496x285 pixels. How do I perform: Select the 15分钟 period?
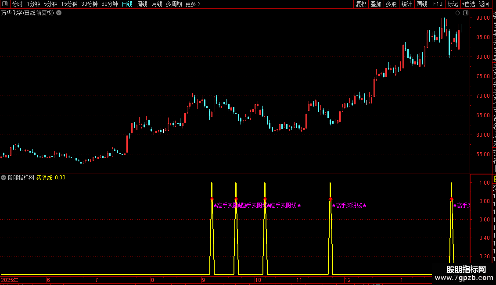pyautogui.click(x=69, y=4)
